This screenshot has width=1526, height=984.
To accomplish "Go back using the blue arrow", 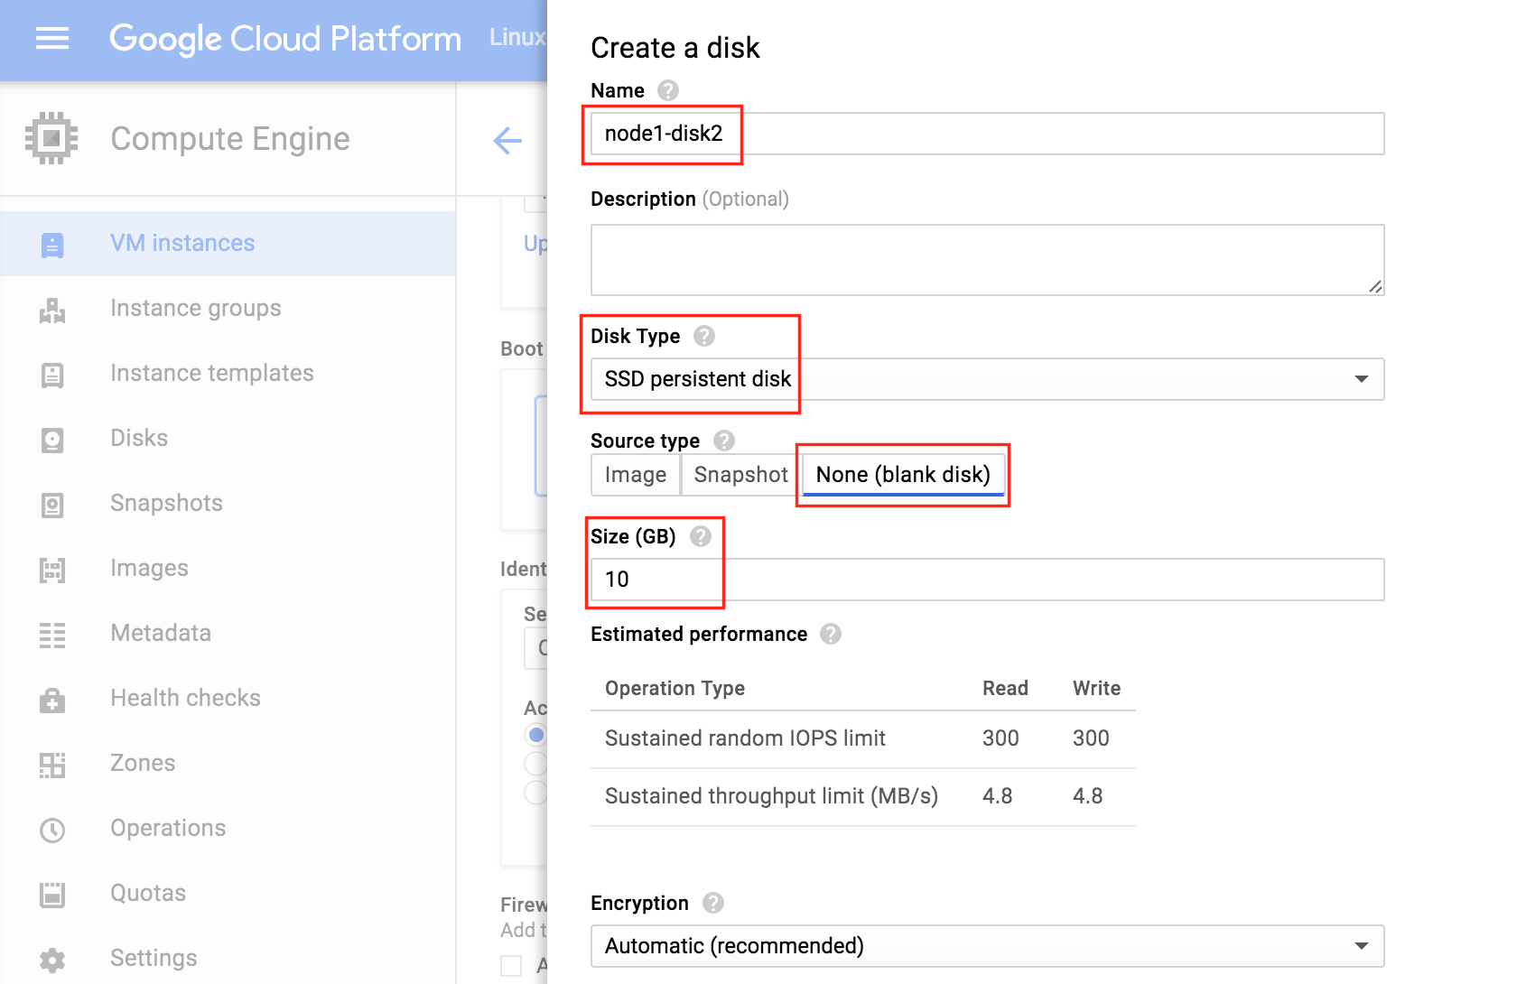I will click(x=507, y=140).
